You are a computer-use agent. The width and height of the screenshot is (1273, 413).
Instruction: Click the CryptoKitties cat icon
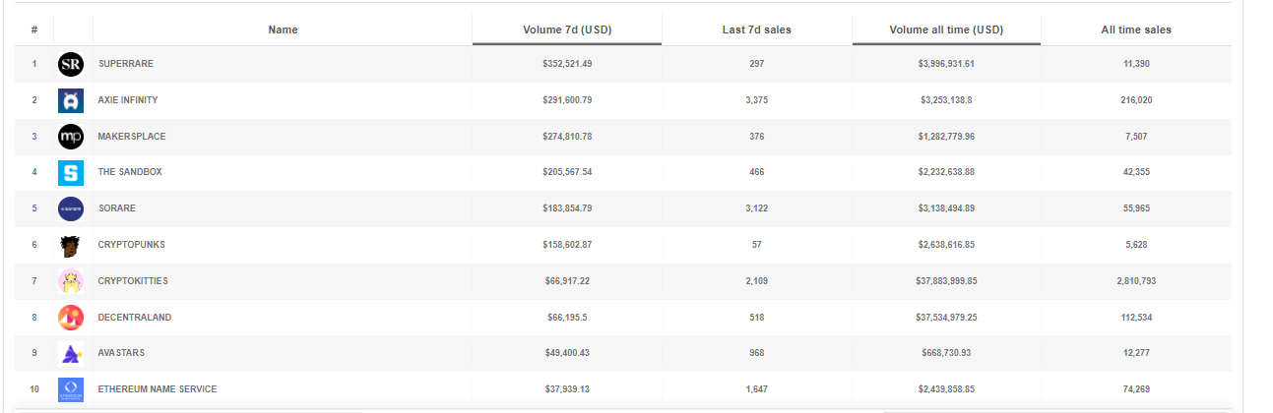point(71,281)
